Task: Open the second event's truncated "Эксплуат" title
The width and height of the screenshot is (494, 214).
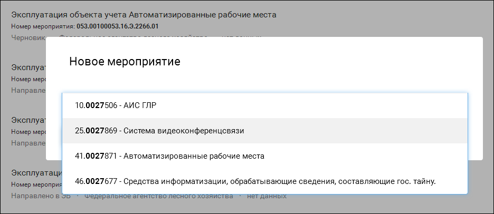Action: (28, 67)
